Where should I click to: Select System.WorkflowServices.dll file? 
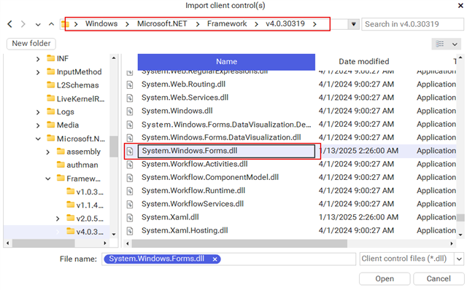193,204
